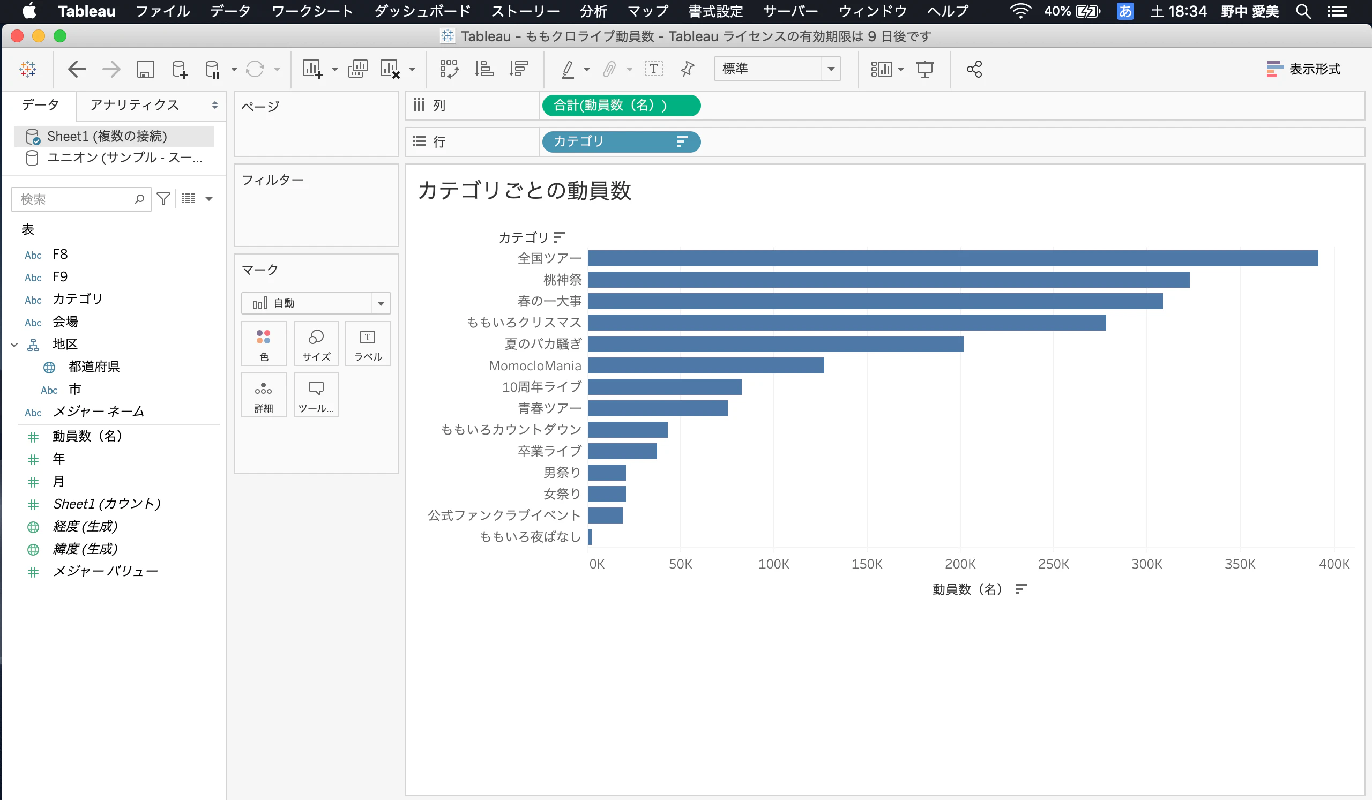The height and width of the screenshot is (800, 1372).
Task: Click the Tableau start page logo icon
Action: click(x=28, y=69)
